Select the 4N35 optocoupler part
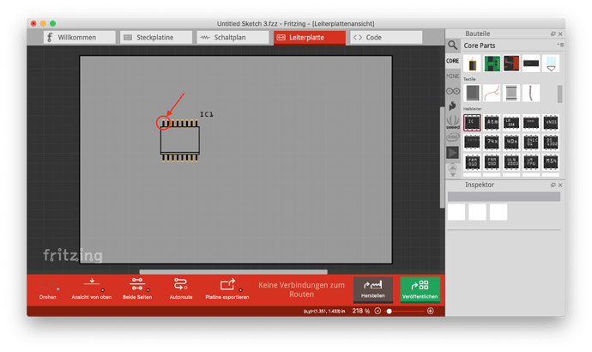 click(551, 123)
